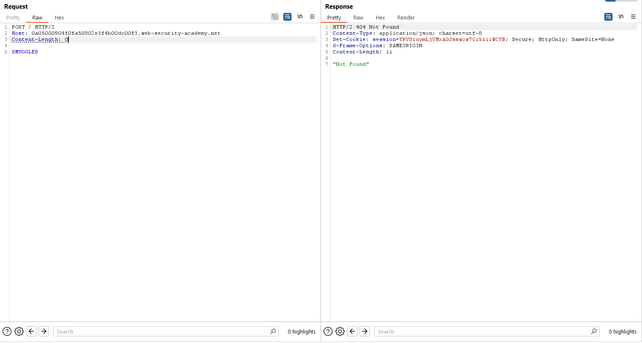Screen dimensions: 642x343
Task: Click the Content-Length header in Request
Action: pyautogui.click(x=35, y=40)
